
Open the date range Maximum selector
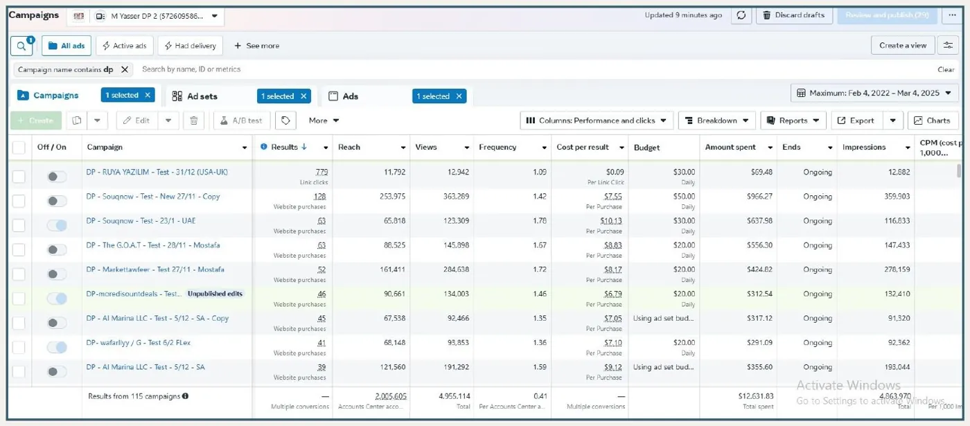pyautogui.click(x=874, y=93)
